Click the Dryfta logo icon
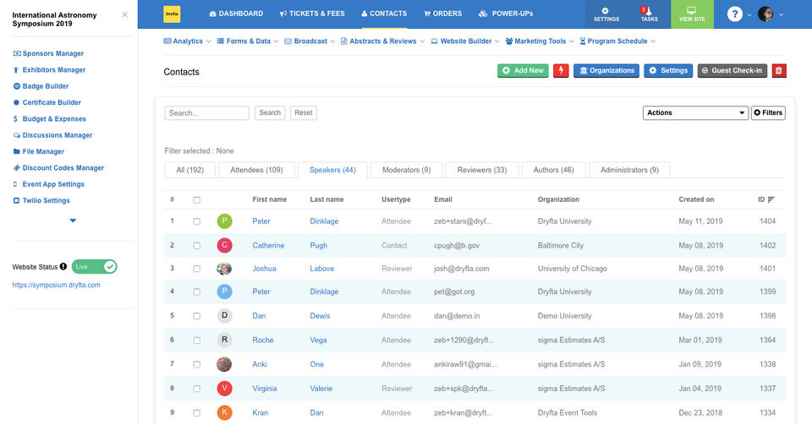812x425 pixels. pos(172,14)
